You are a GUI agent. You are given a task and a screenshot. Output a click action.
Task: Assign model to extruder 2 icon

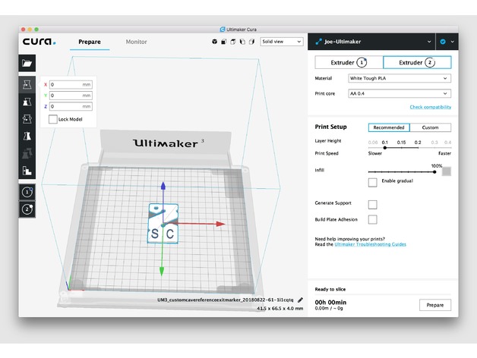point(27,209)
